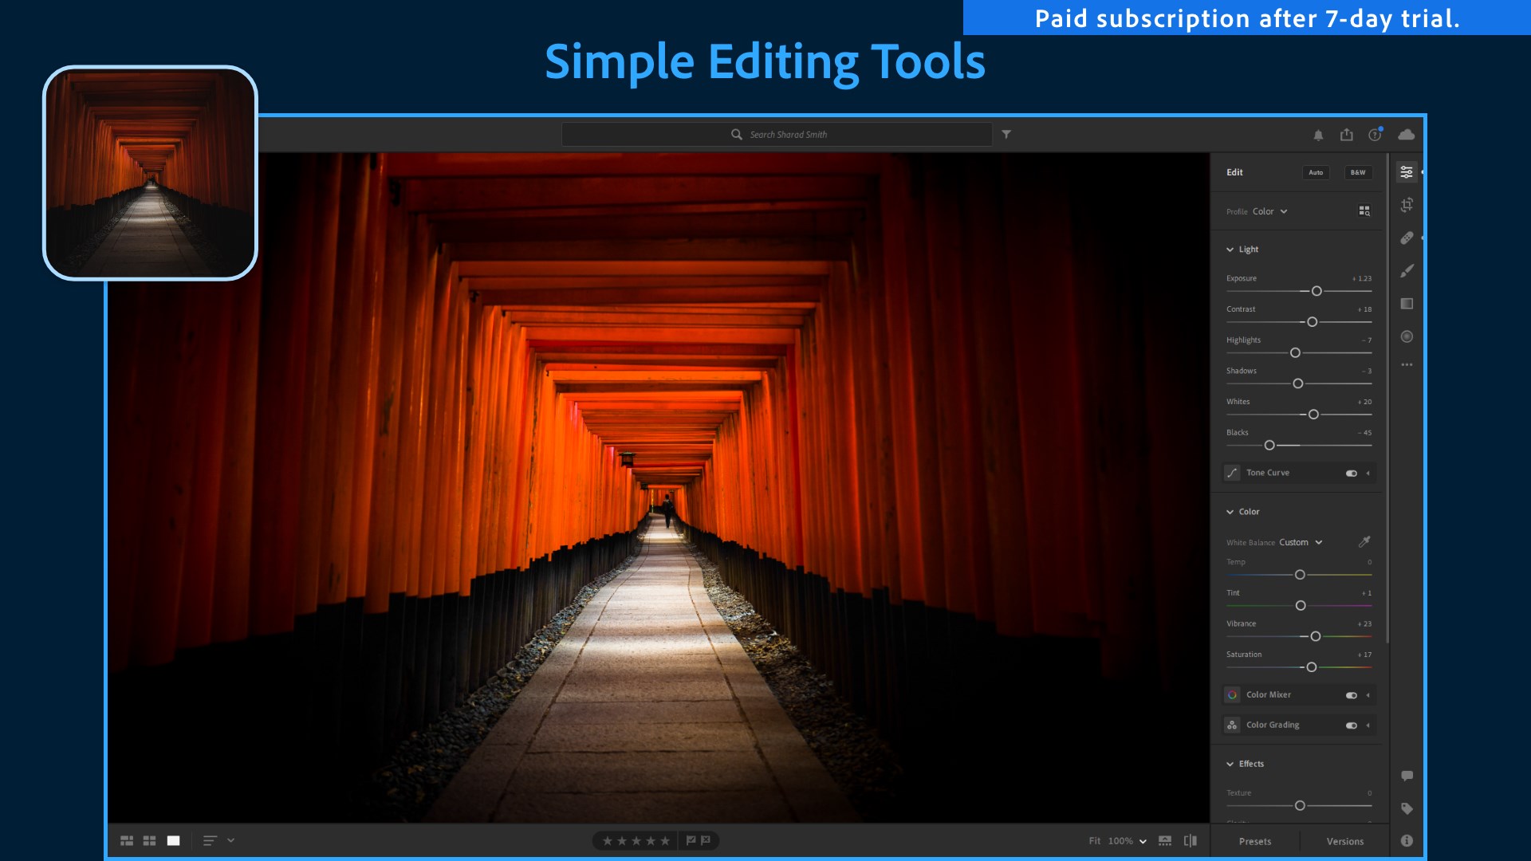This screenshot has height=861, width=1531.
Task: Open the Profile Color dropdown
Action: click(1269, 212)
